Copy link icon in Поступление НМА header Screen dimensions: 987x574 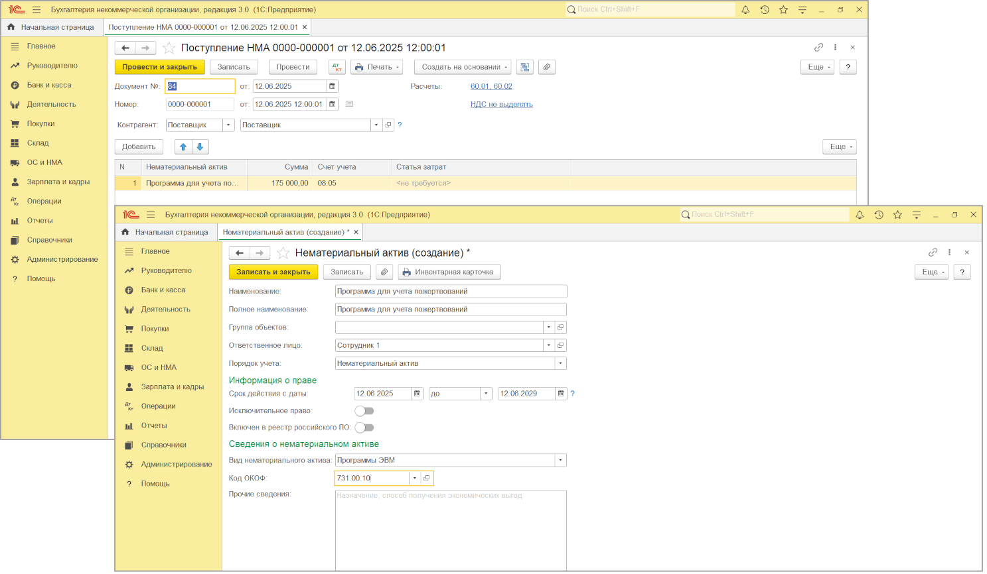(818, 47)
